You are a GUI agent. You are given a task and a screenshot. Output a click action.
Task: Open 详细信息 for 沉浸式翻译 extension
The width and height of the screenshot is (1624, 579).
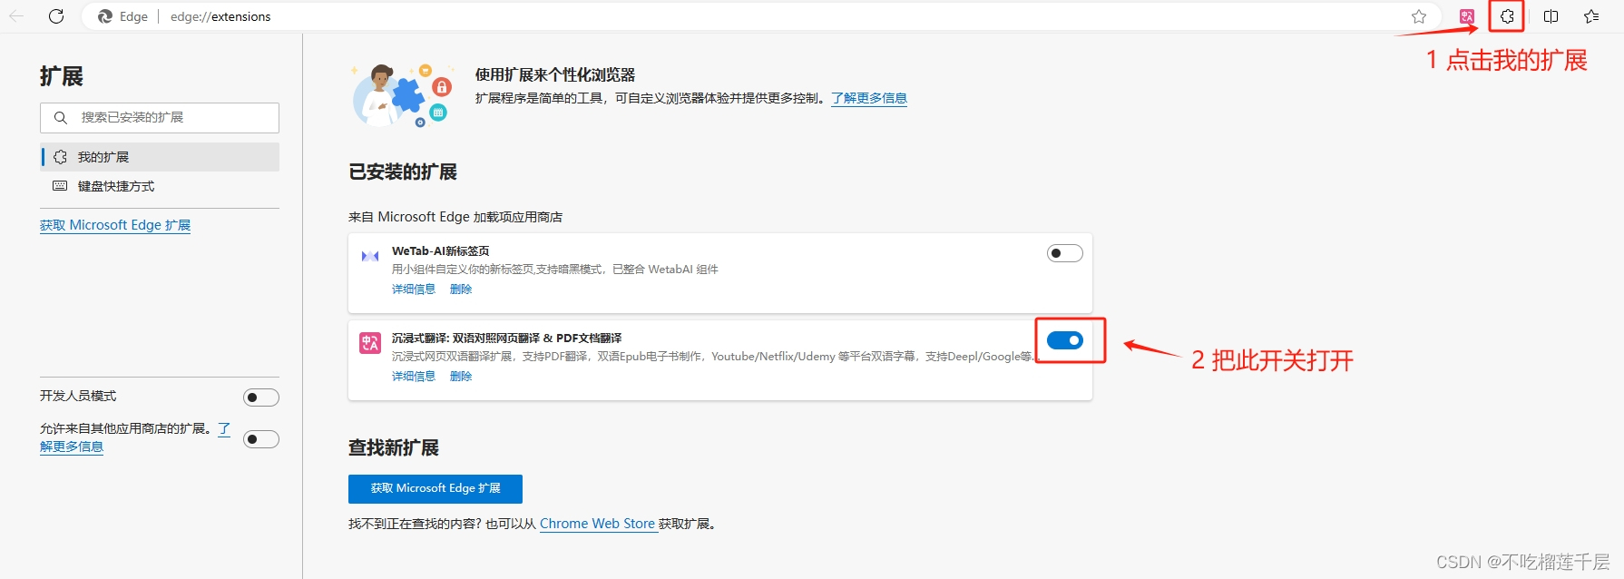tap(414, 376)
